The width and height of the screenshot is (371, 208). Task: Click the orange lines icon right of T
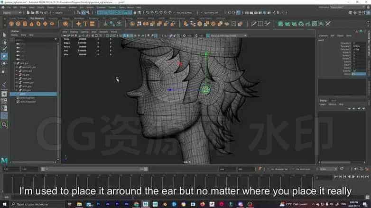point(93,24)
